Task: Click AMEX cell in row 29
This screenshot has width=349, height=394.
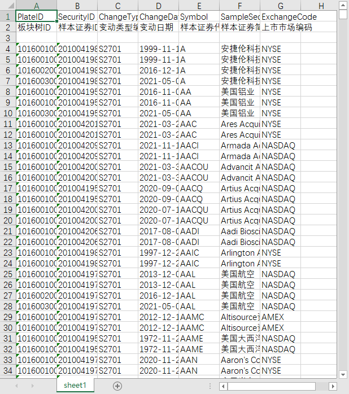Action: [x=281, y=317]
